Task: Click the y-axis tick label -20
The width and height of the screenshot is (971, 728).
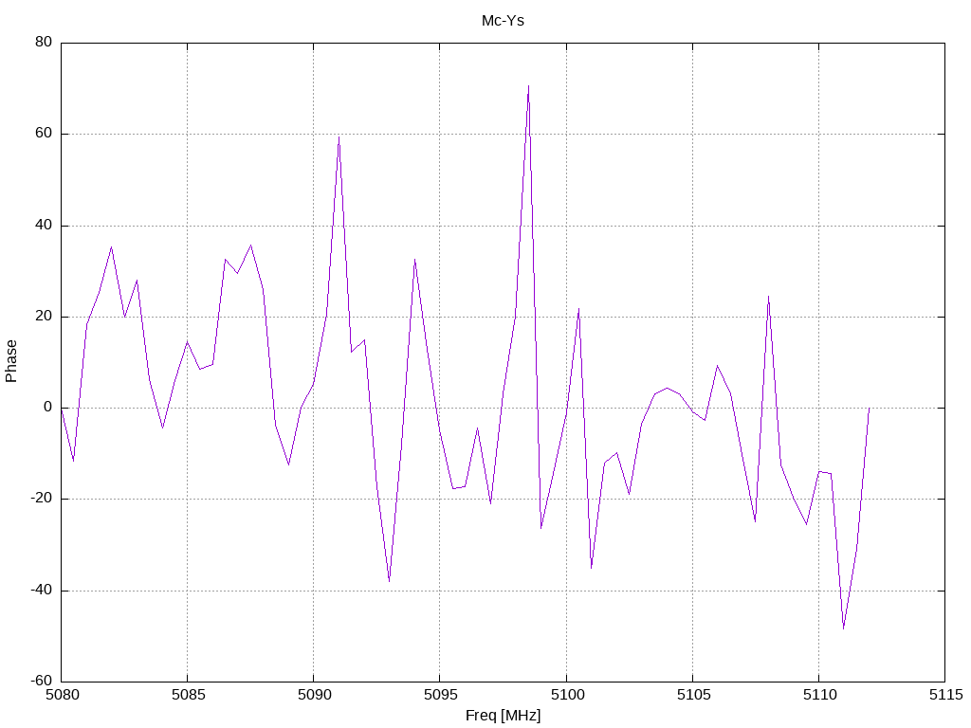Action: coord(42,499)
